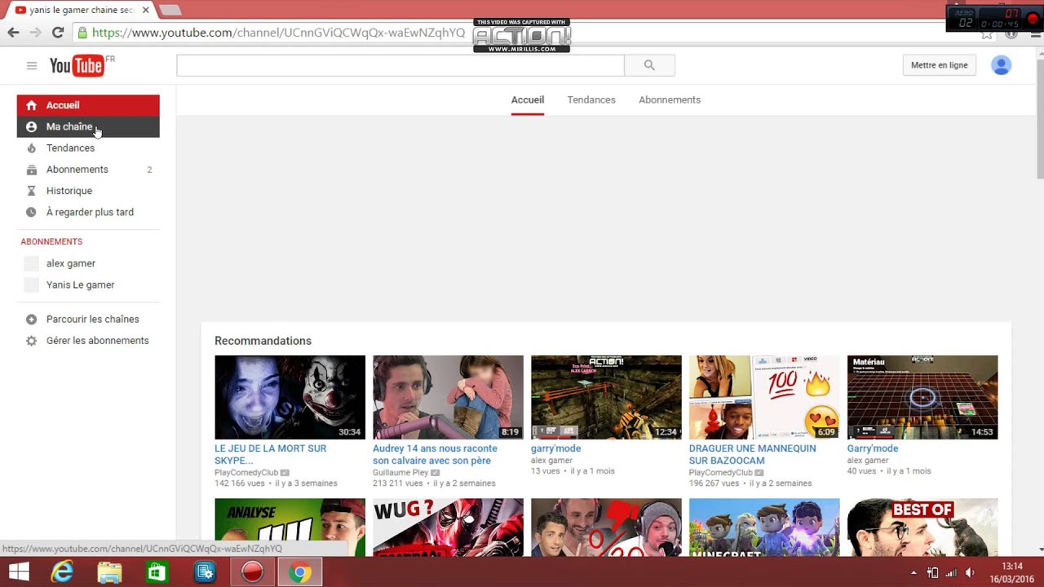1044x587 pixels.
Task: Show hidden tray icons arrow
Action: coord(913,572)
